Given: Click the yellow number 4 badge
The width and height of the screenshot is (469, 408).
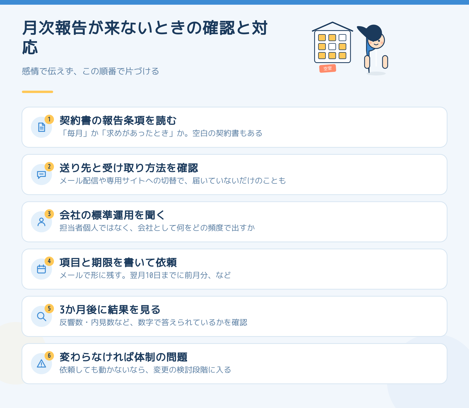Looking at the screenshot, I should pyautogui.click(x=49, y=261).
